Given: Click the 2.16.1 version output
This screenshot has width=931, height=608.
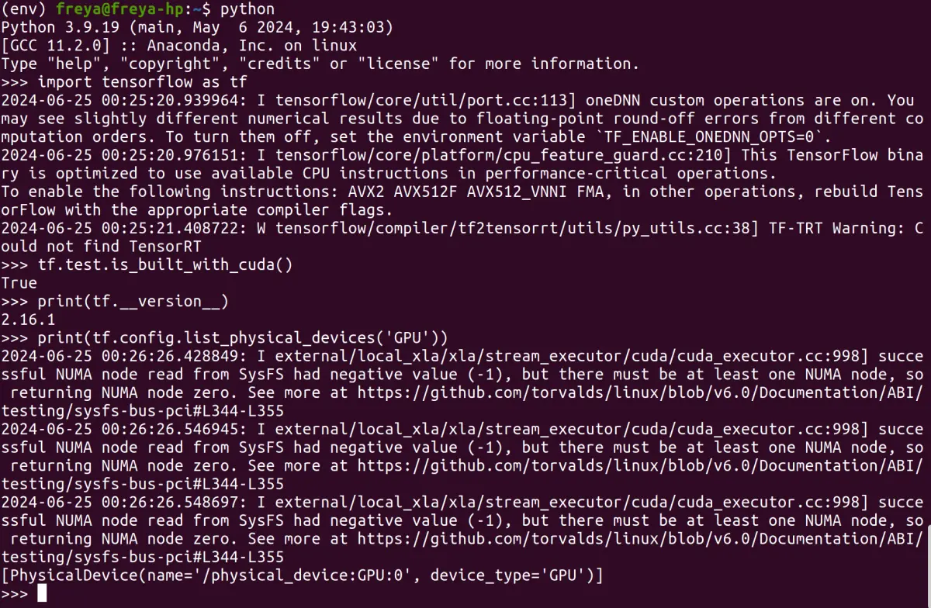Looking at the screenshot, I should pos(28,320).
